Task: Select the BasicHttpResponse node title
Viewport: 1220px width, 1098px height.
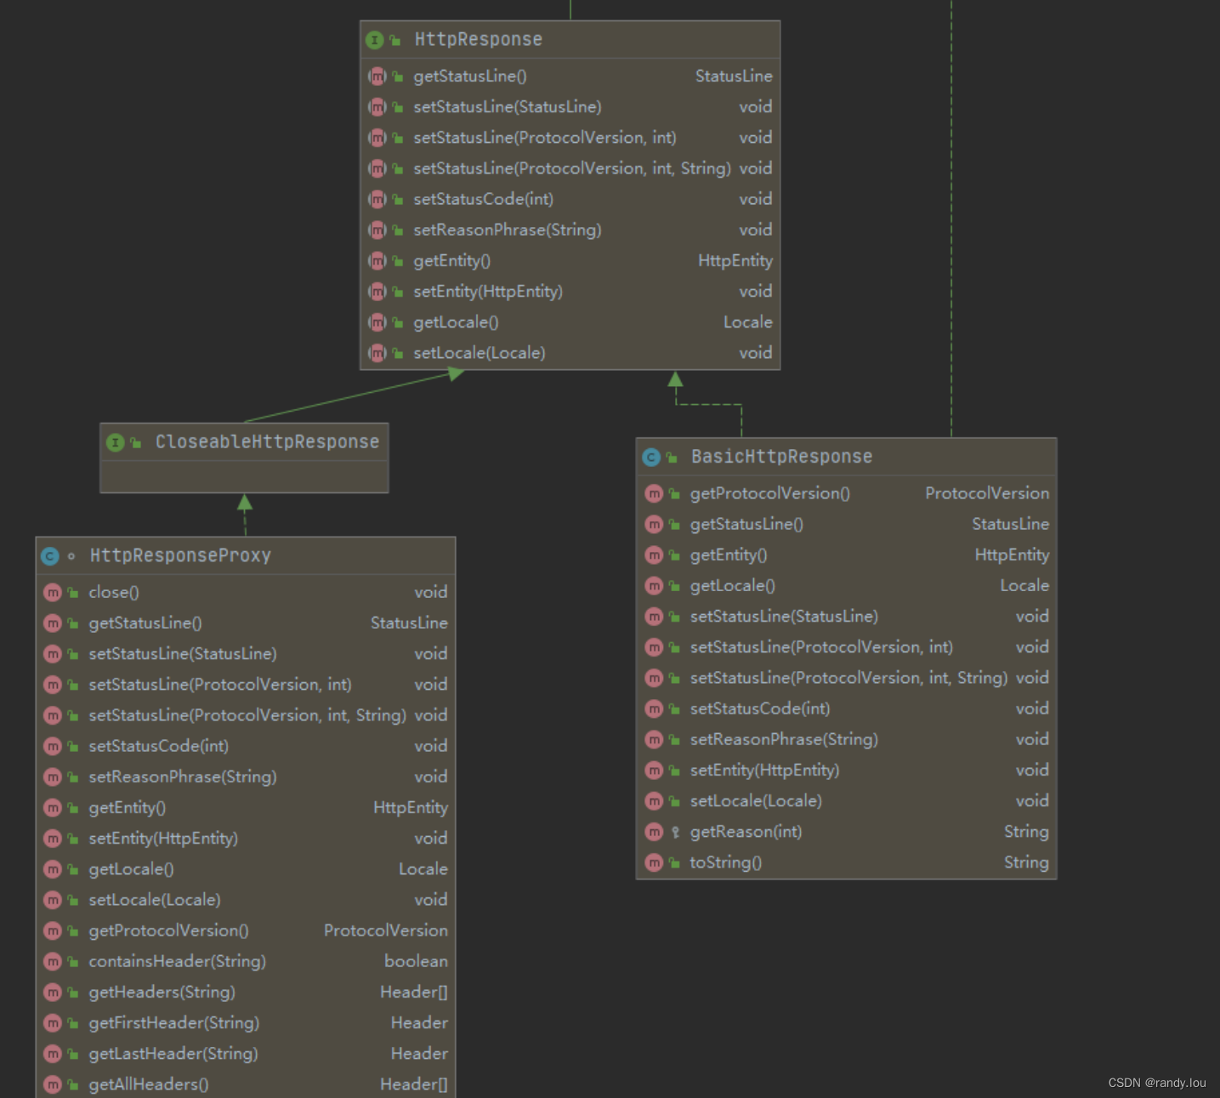Action: tap(781, 457)
